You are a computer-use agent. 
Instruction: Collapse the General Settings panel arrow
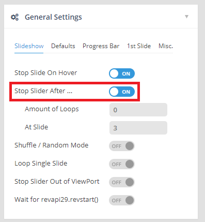pos(186,17)
